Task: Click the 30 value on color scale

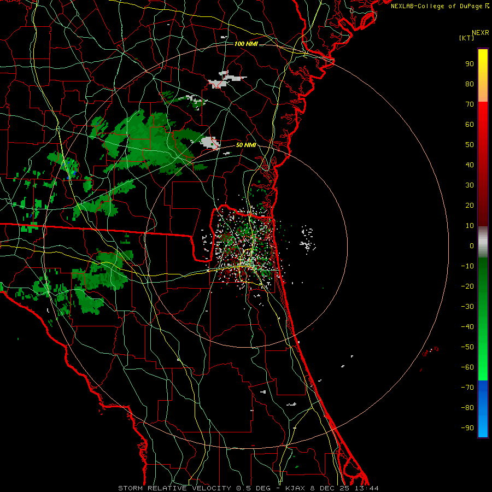Action: (470, 185)
